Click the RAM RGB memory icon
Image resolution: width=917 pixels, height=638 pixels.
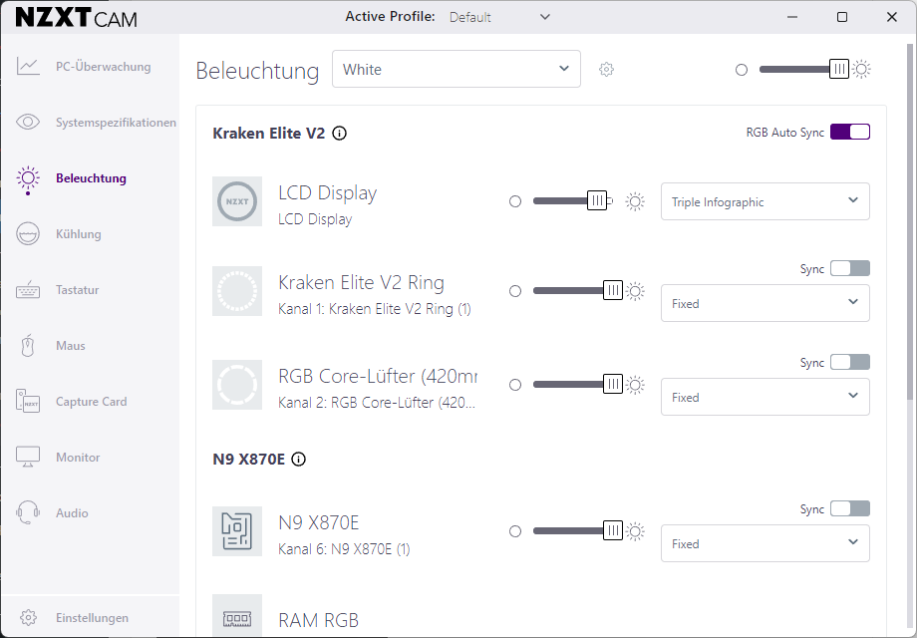coord(237,618)
